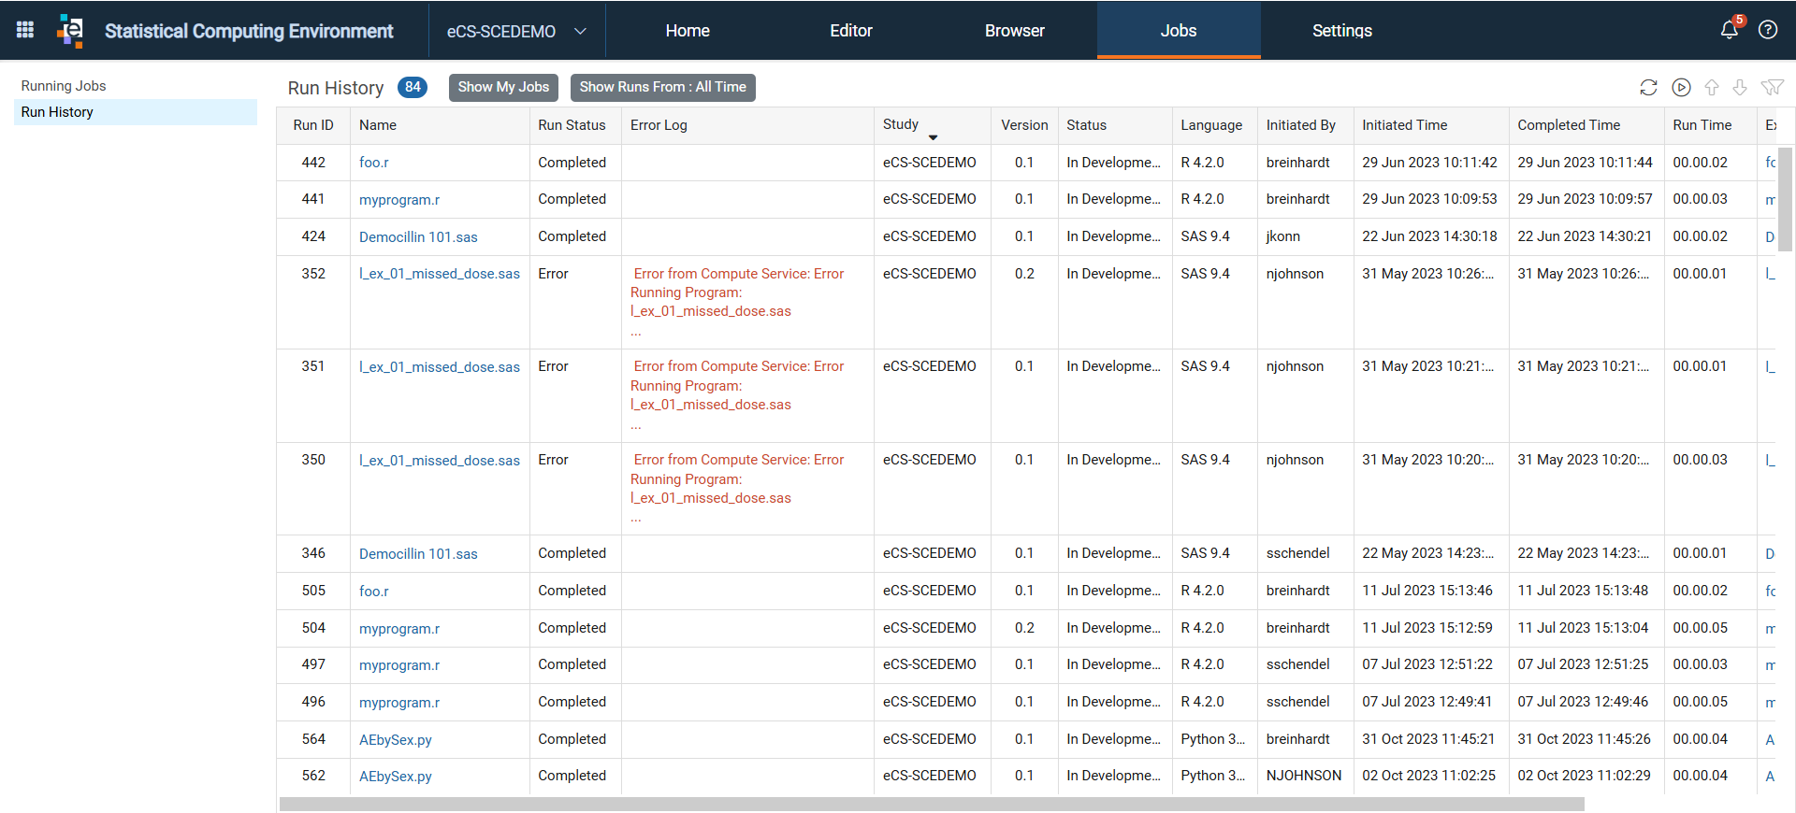Open Running Jobs in the sidebar
Screen dimensions: 1796x813
(x=64, y=86)
